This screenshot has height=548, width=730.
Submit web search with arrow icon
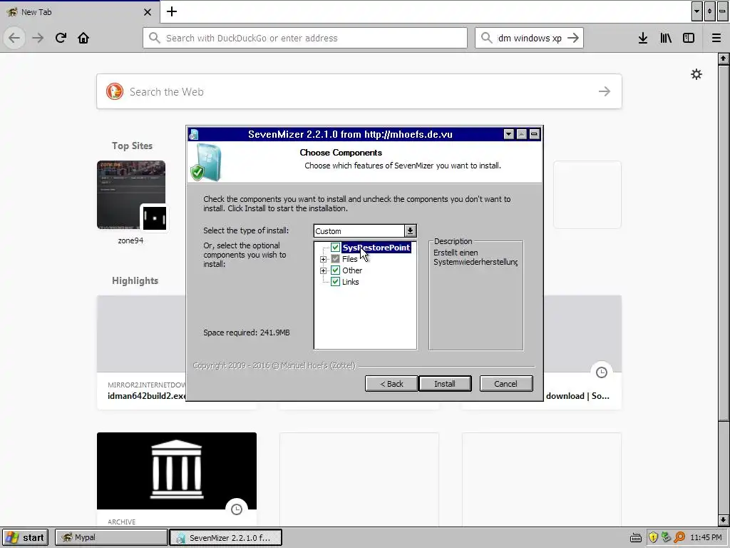pos(605,91)
